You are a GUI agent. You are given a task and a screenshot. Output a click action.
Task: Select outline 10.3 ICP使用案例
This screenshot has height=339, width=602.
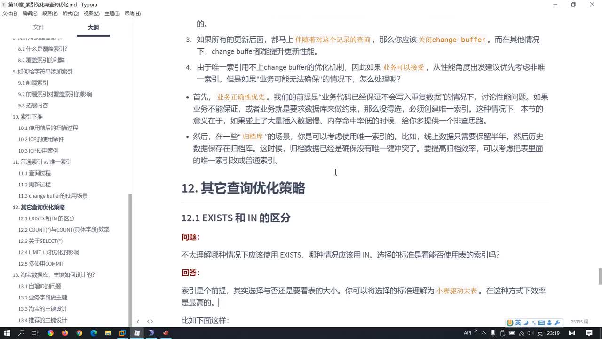38,151
